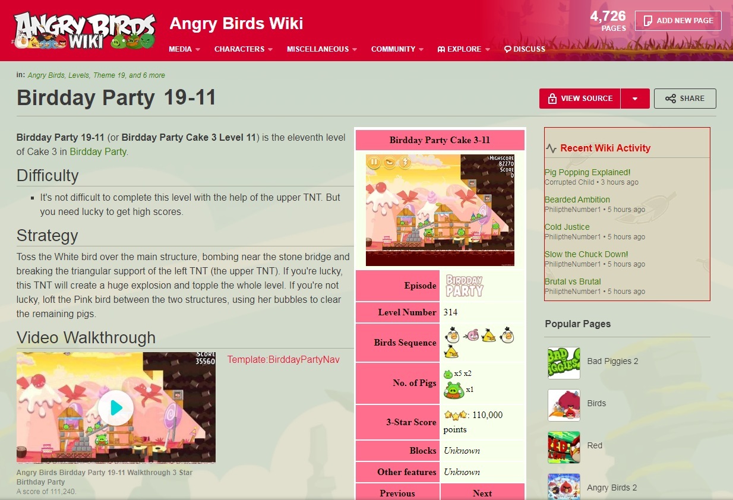Open the level screenshot in the infobox
Viewport: 733px width, 500px height.
(440, 210)
